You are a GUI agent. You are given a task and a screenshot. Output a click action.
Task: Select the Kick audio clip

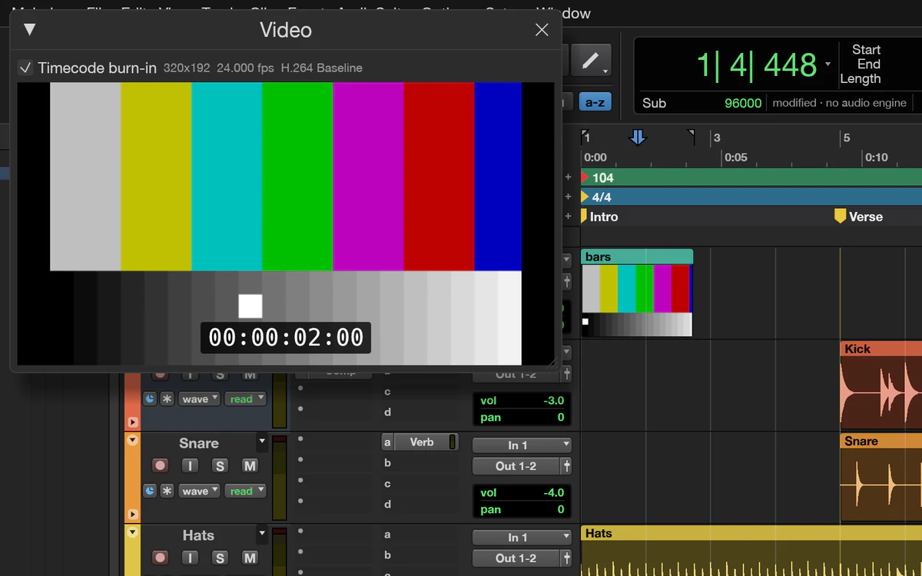(x=881, y=385)
